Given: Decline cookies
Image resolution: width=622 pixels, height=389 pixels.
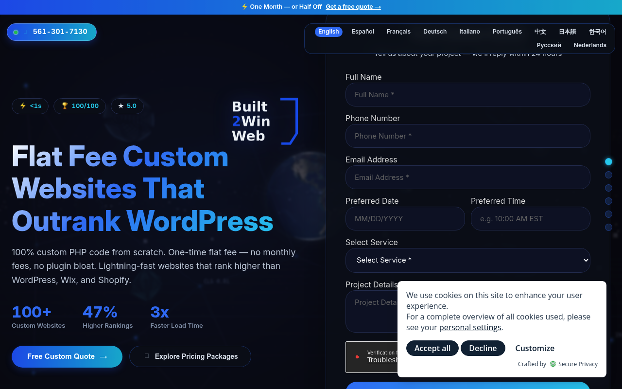Looking at the screenshot, I should [483, 348].
